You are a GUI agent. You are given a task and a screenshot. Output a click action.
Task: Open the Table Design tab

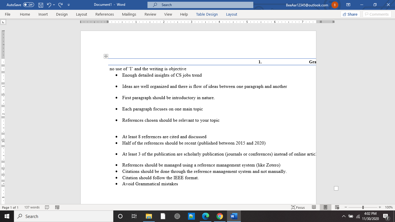(207, 14)
